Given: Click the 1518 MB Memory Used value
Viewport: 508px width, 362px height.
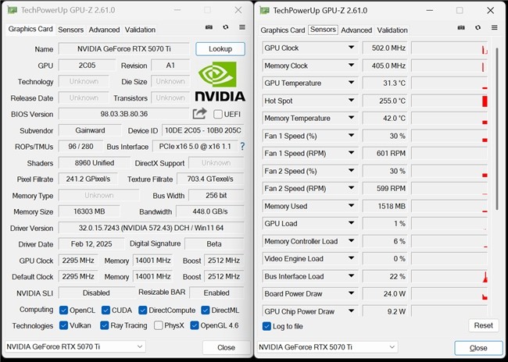Looking at the screenshot, I should (385, 206).
